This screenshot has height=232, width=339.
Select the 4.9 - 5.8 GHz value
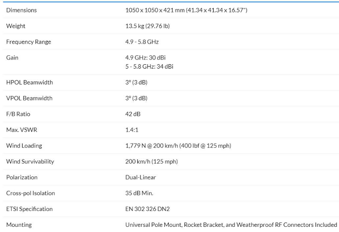(143, 42)
